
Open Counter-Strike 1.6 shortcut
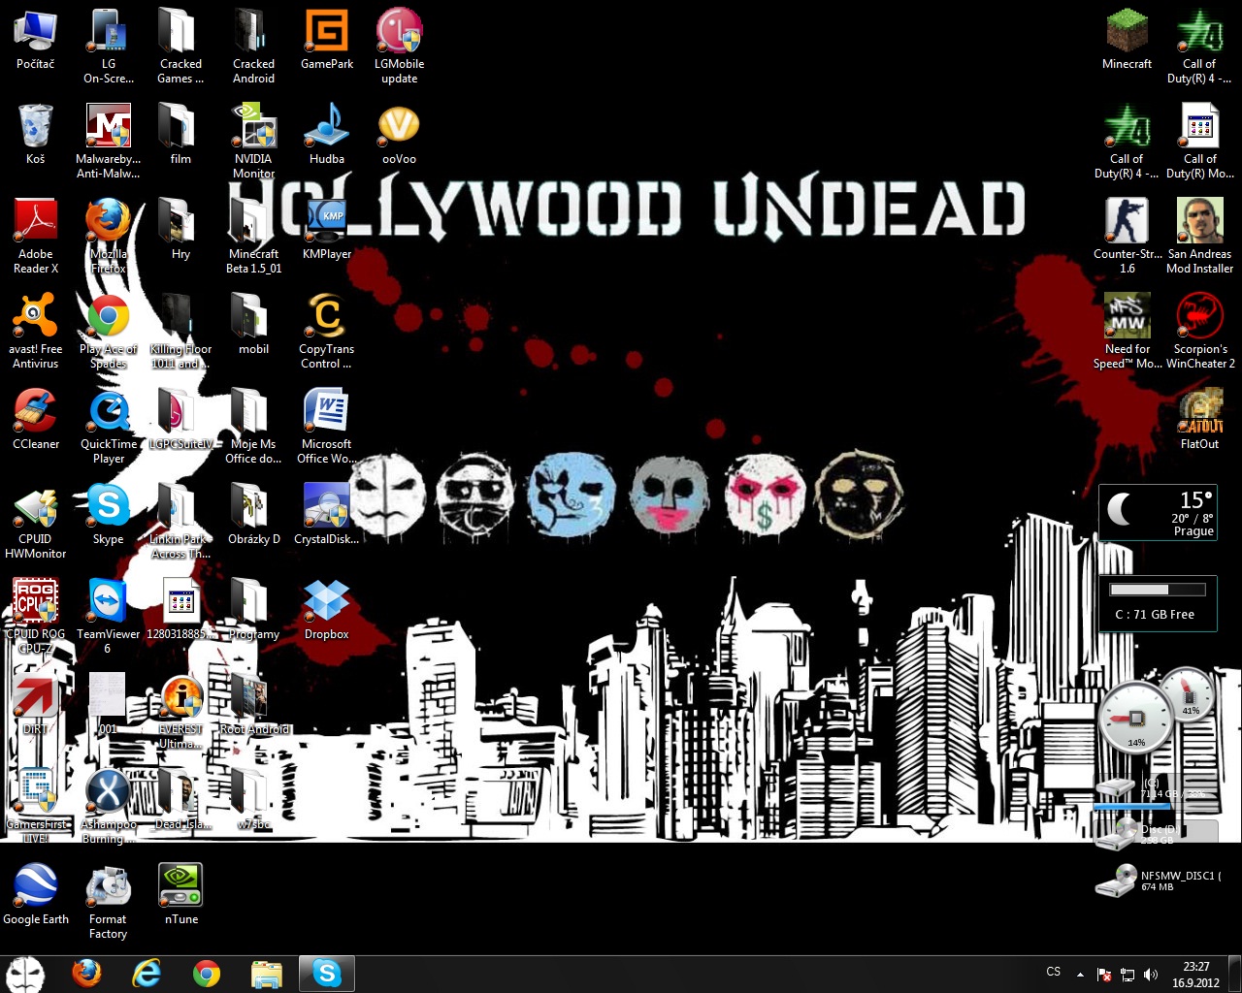point(1127,223)
